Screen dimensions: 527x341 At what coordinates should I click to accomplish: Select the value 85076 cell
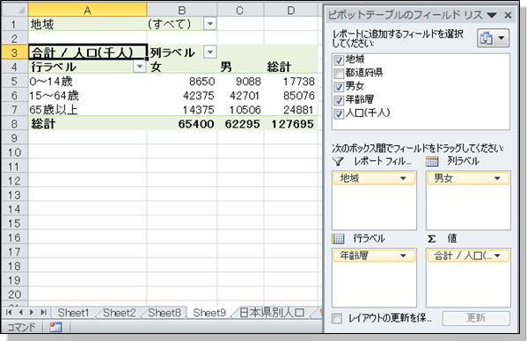(x=291, y=96)
